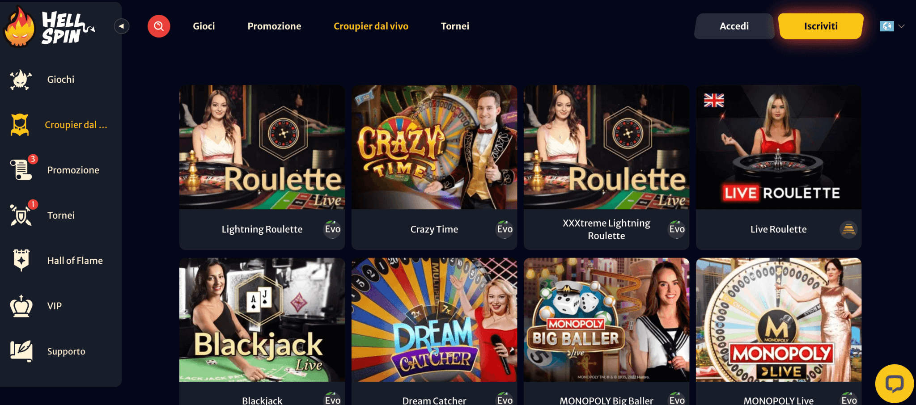This screenshot has height=405, width=916.
Task: Click the yellow Iscriviti button
Action: point(821,26)
